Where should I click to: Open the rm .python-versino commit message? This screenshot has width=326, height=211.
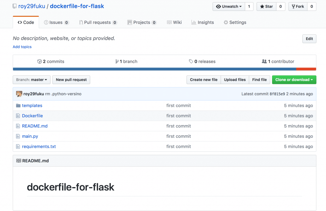(x=63, y=94)
